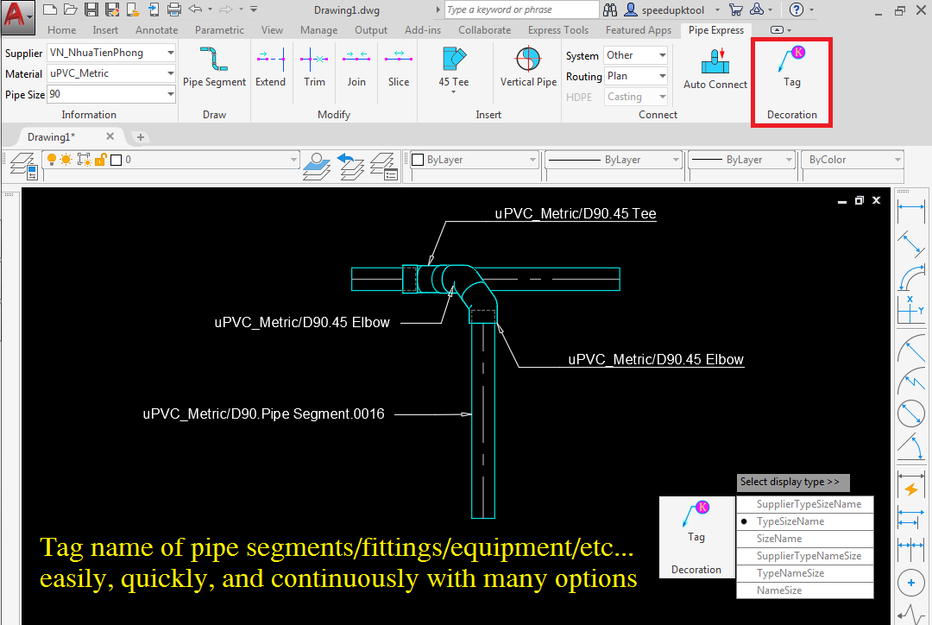Toggle layer 0 freeze sun icon
The width and height of the screenshot is (932, 625).
(66, 160)
